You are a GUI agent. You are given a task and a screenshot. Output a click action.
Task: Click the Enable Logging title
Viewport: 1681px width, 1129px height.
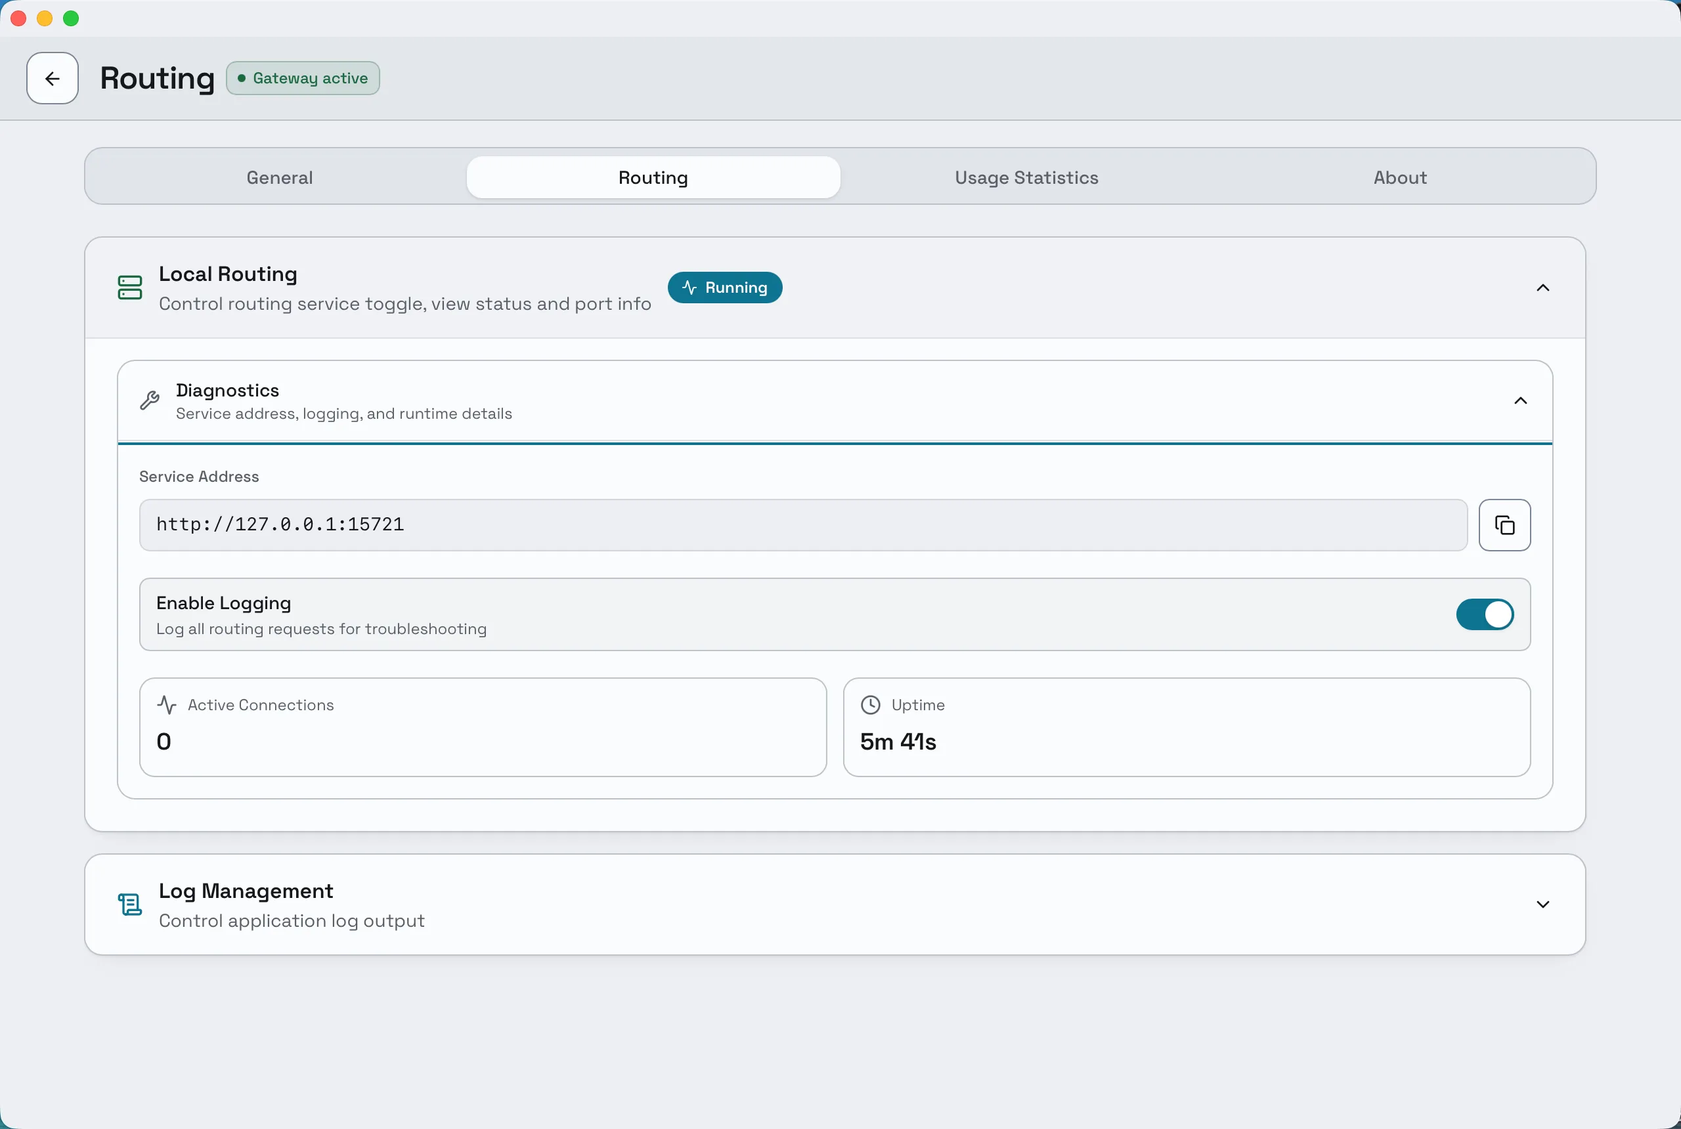pos(224,603)
